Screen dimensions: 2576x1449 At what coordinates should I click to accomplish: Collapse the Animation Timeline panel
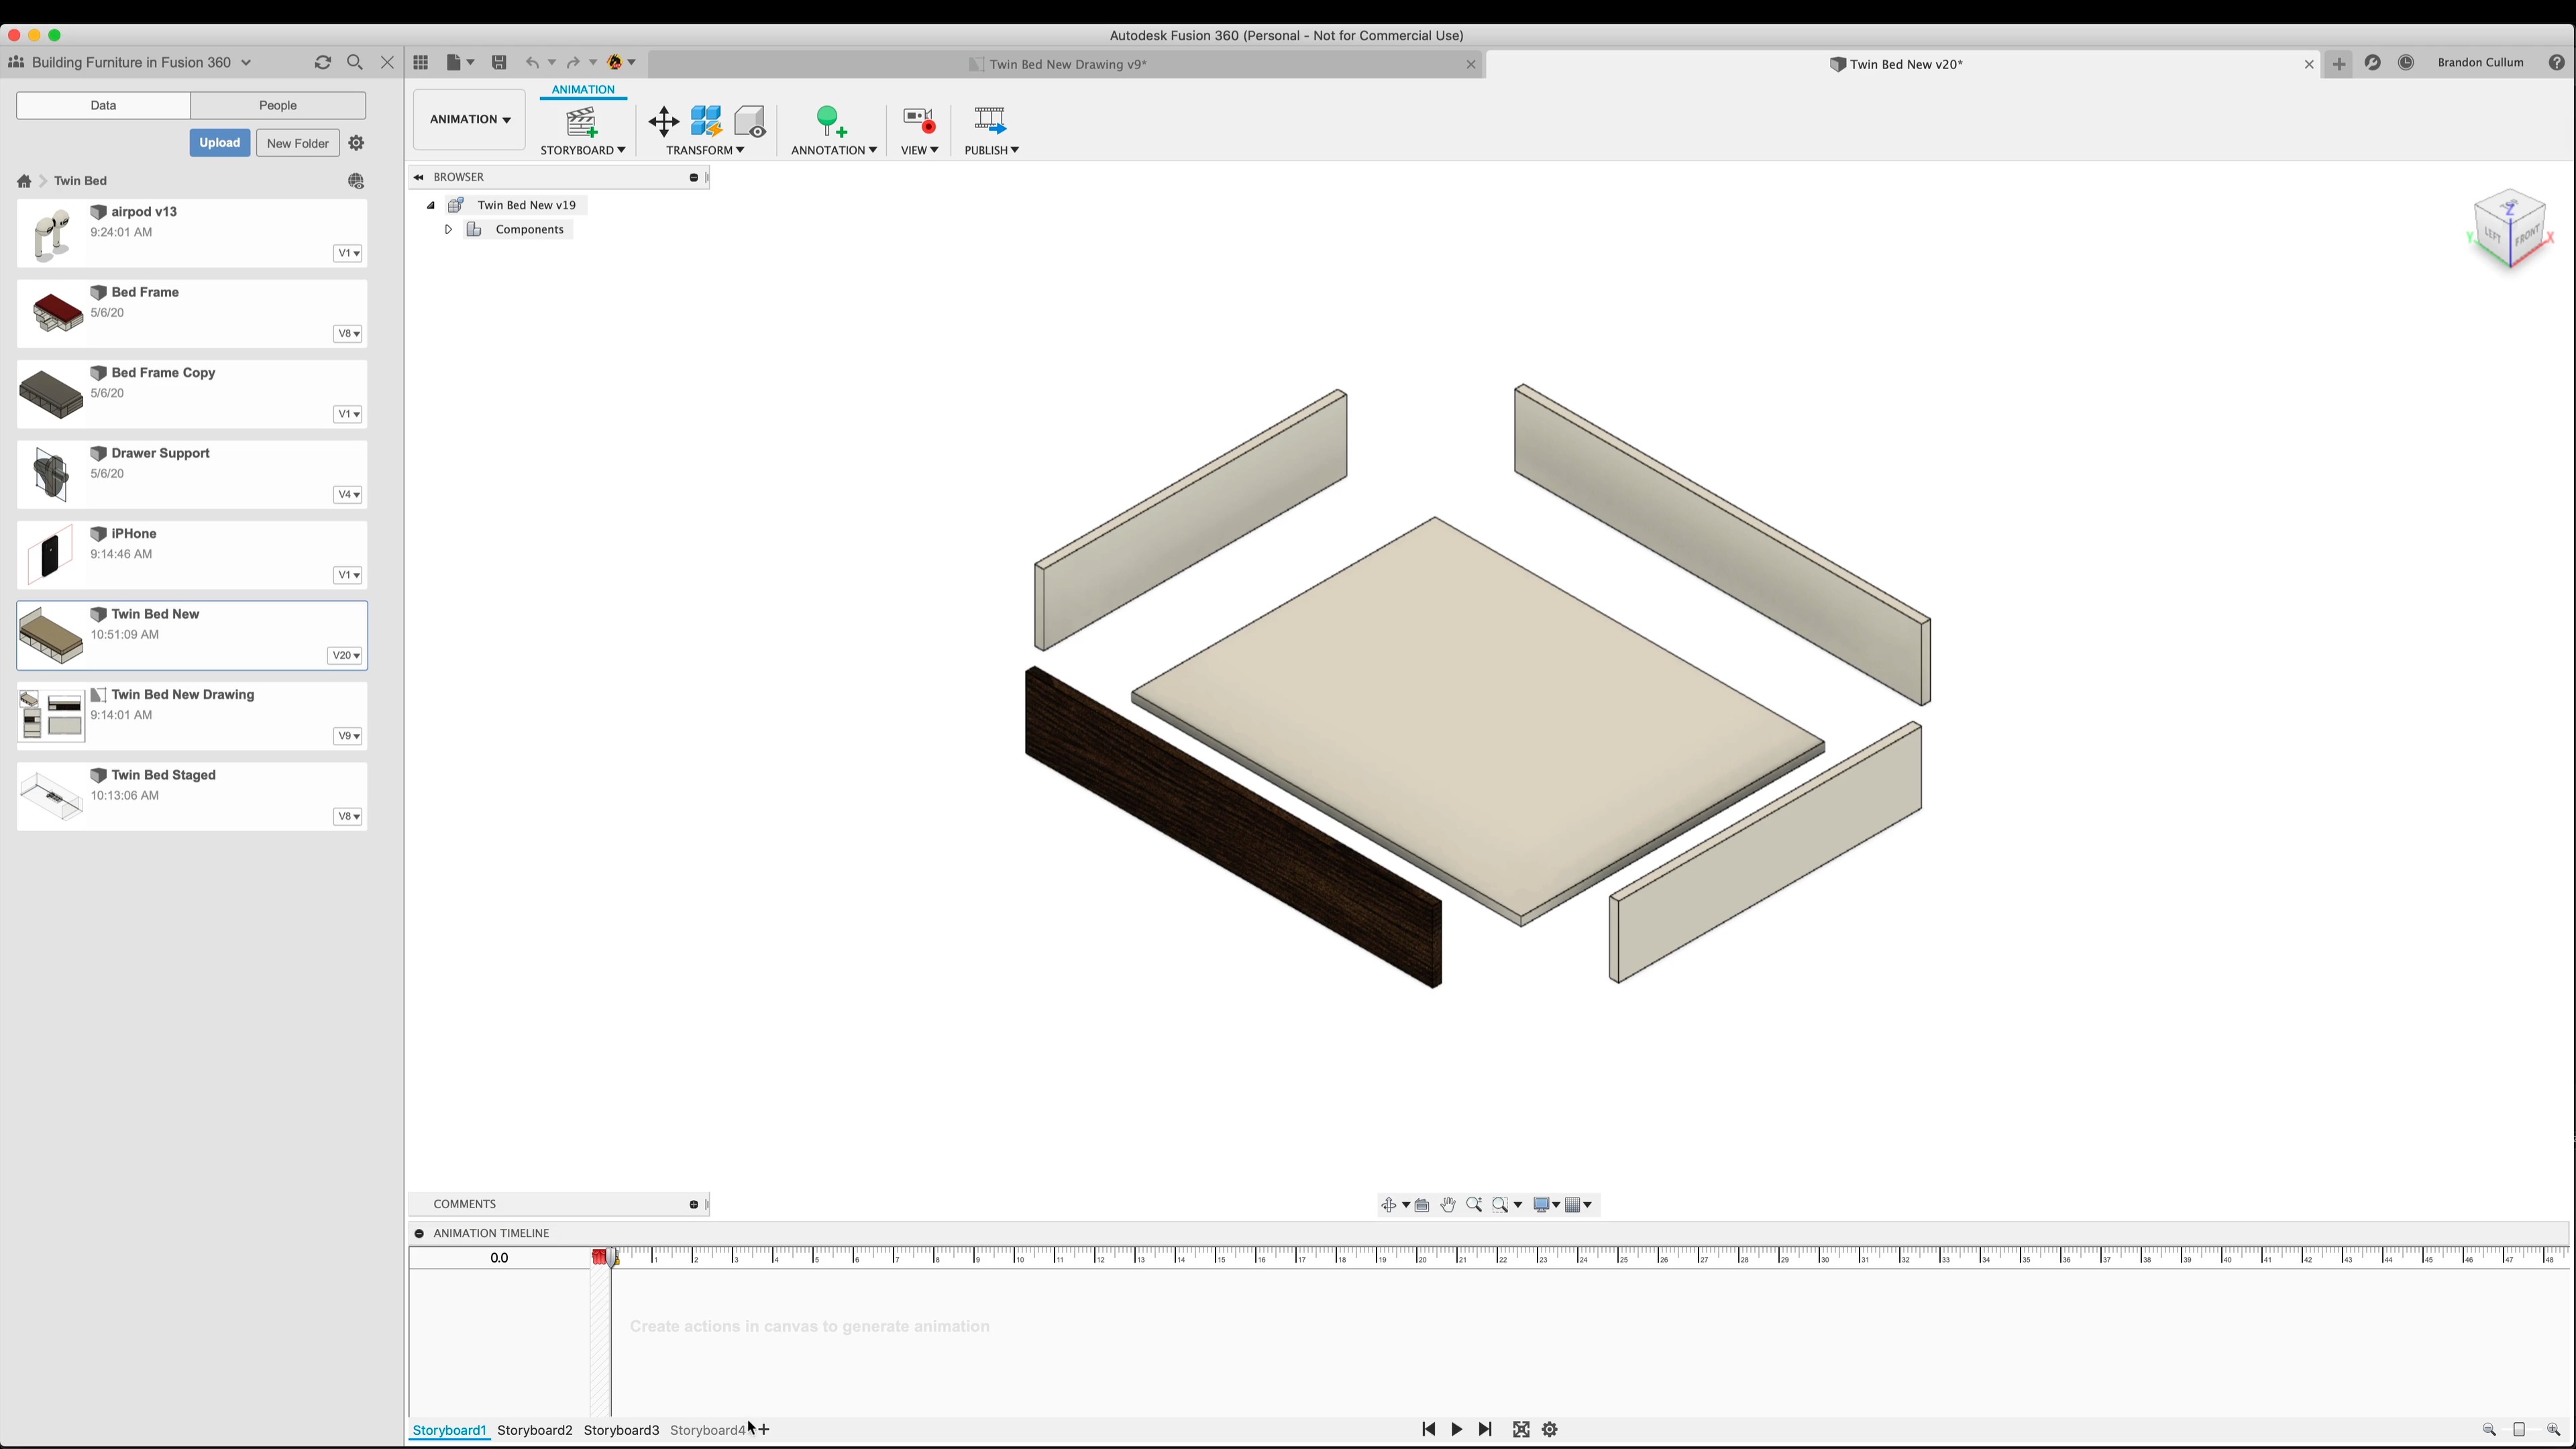[x=419, y=1234]
